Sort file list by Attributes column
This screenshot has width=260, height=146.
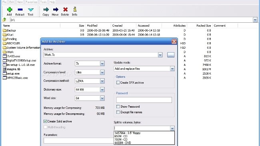pyautogui.click(x=174, y=26)
